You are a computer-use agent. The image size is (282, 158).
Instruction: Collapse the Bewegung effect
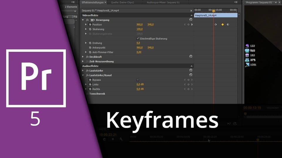(x=83, y=20)
